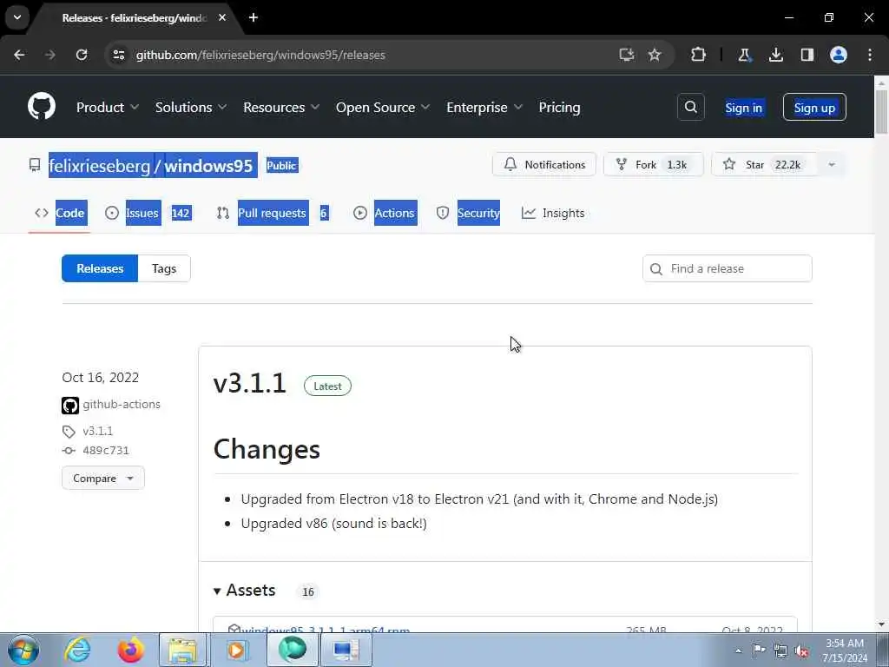Click the taskbar clock showing 3:54 AM
Viewport: 889px width, 667px height.
click(x=845, y=650)
